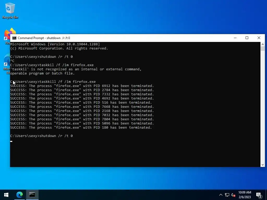Select the Microsoft Edge desktop shortcut
The width and height of the screenshot is (267, 200).
[x=7, y=64]
